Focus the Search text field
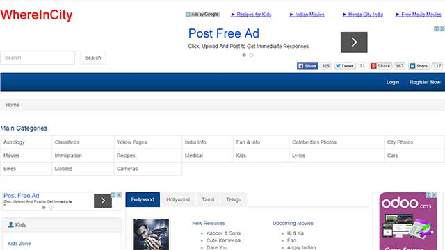This screenshot has height=250, width=445. [38, 58]
